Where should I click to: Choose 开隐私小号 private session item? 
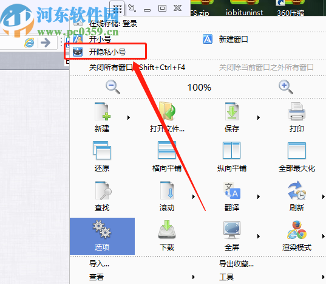(107, 52)
